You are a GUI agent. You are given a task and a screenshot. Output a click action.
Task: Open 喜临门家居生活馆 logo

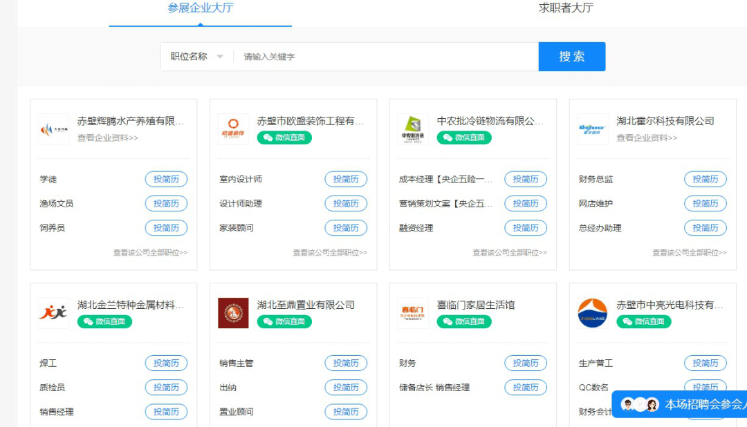click(x=412, y=313)
